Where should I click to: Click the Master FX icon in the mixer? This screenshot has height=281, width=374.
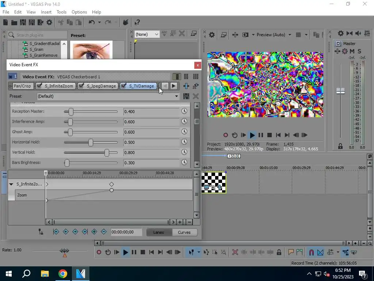[x=337, y=51]
